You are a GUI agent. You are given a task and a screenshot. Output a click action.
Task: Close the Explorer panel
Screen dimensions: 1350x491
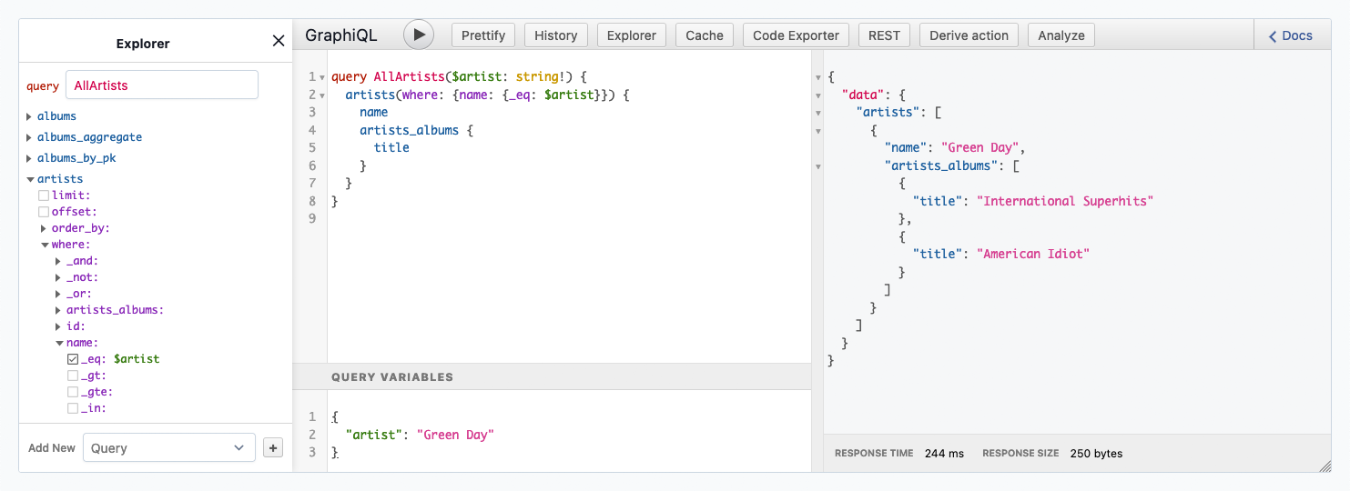click(x=279, y=41)
